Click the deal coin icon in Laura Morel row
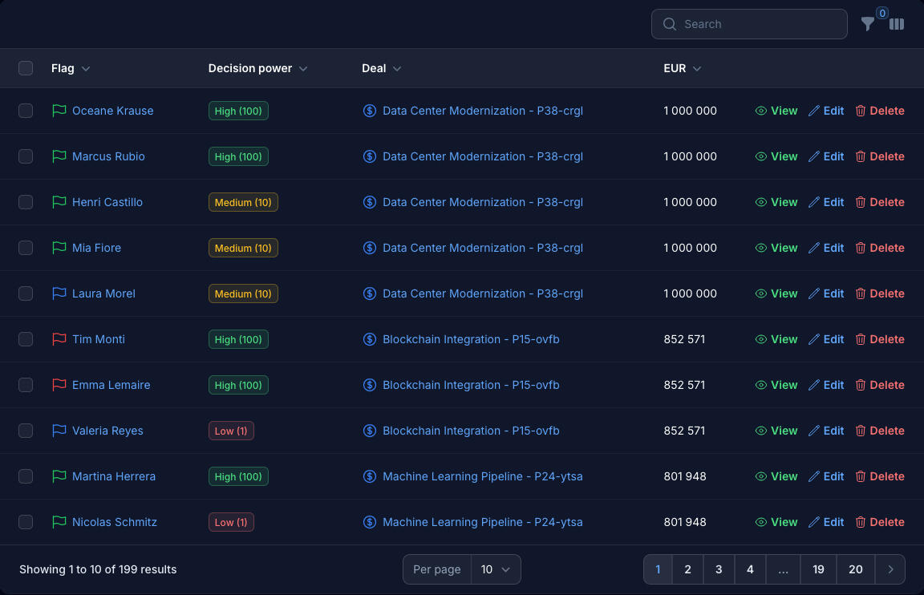This screenshot has height=595, width=924. tap(370, 293)
